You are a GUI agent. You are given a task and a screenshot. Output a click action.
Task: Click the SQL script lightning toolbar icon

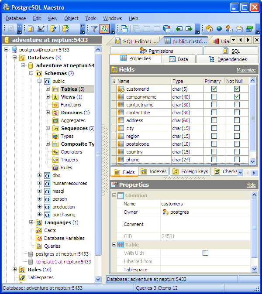pos(53,29)
